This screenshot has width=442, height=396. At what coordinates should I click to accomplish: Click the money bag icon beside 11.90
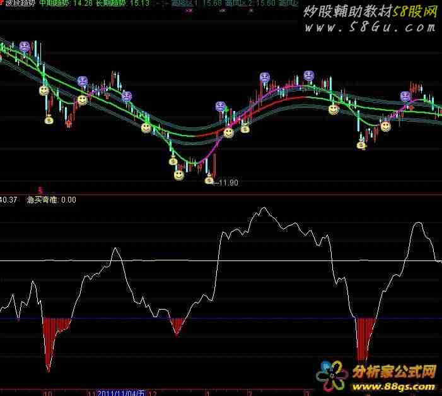click(x=209, y=180)
